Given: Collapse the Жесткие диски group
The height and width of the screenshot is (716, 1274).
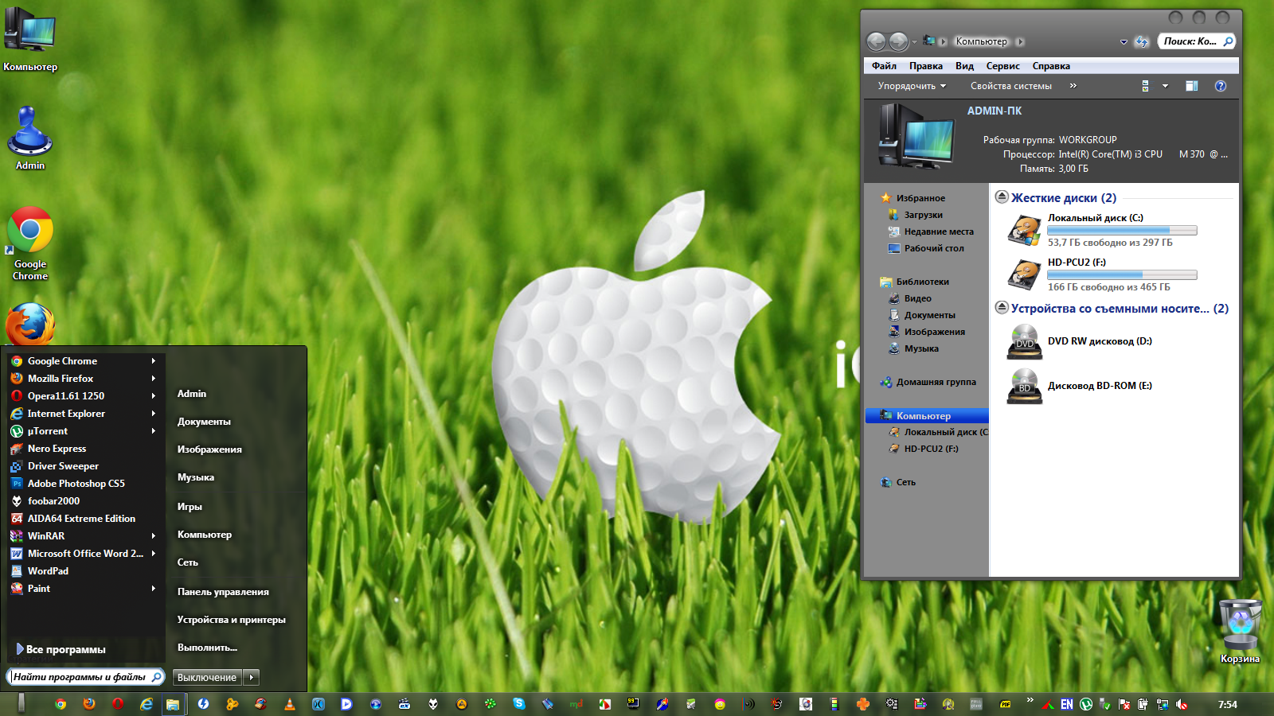Looking at the screenshot, I should pos(1002,197).
